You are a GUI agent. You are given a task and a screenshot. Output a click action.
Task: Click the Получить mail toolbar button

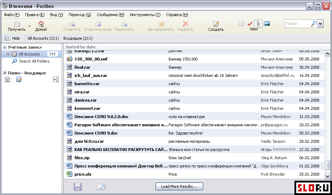point(17,26)
